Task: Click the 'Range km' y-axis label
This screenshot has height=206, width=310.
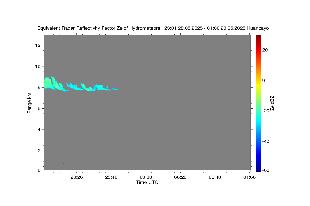Action: [29, 103]
